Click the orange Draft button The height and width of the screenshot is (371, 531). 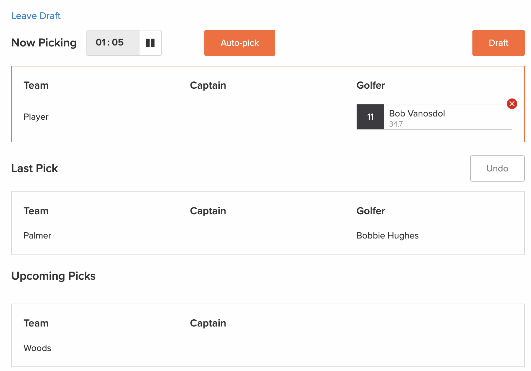[498, 43]
